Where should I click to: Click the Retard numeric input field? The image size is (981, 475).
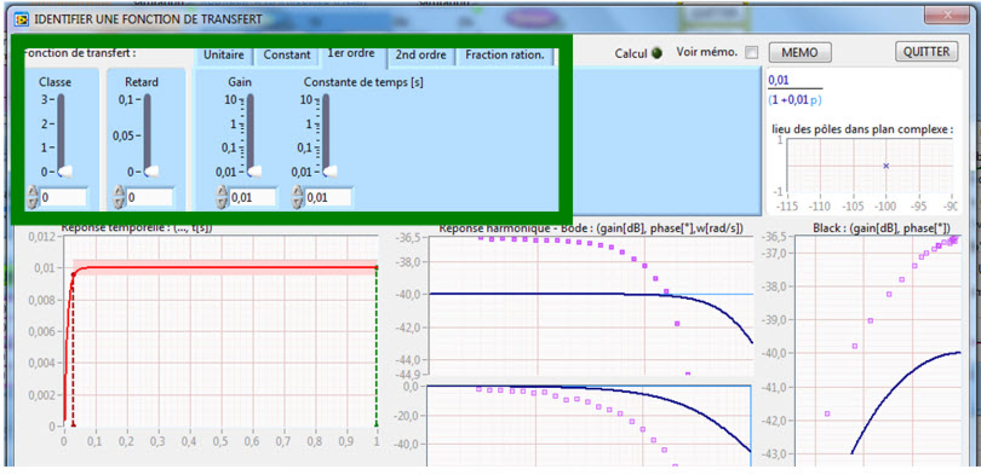149,197
